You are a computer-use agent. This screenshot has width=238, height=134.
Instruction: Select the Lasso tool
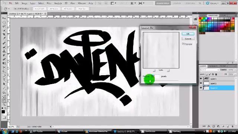tap(4, 26)
